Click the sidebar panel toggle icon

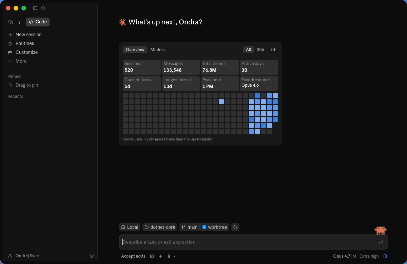(35, 8)
